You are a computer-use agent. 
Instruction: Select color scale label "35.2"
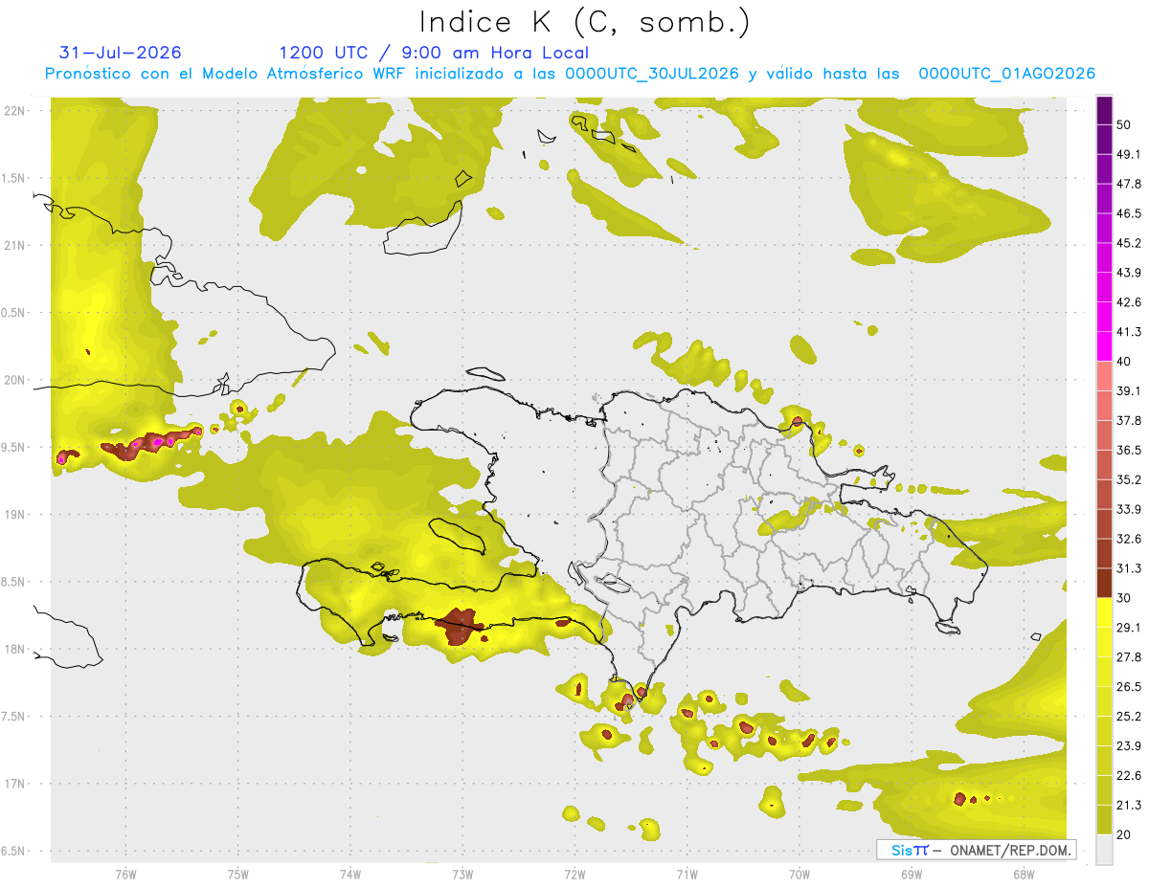pos(1129,479)
